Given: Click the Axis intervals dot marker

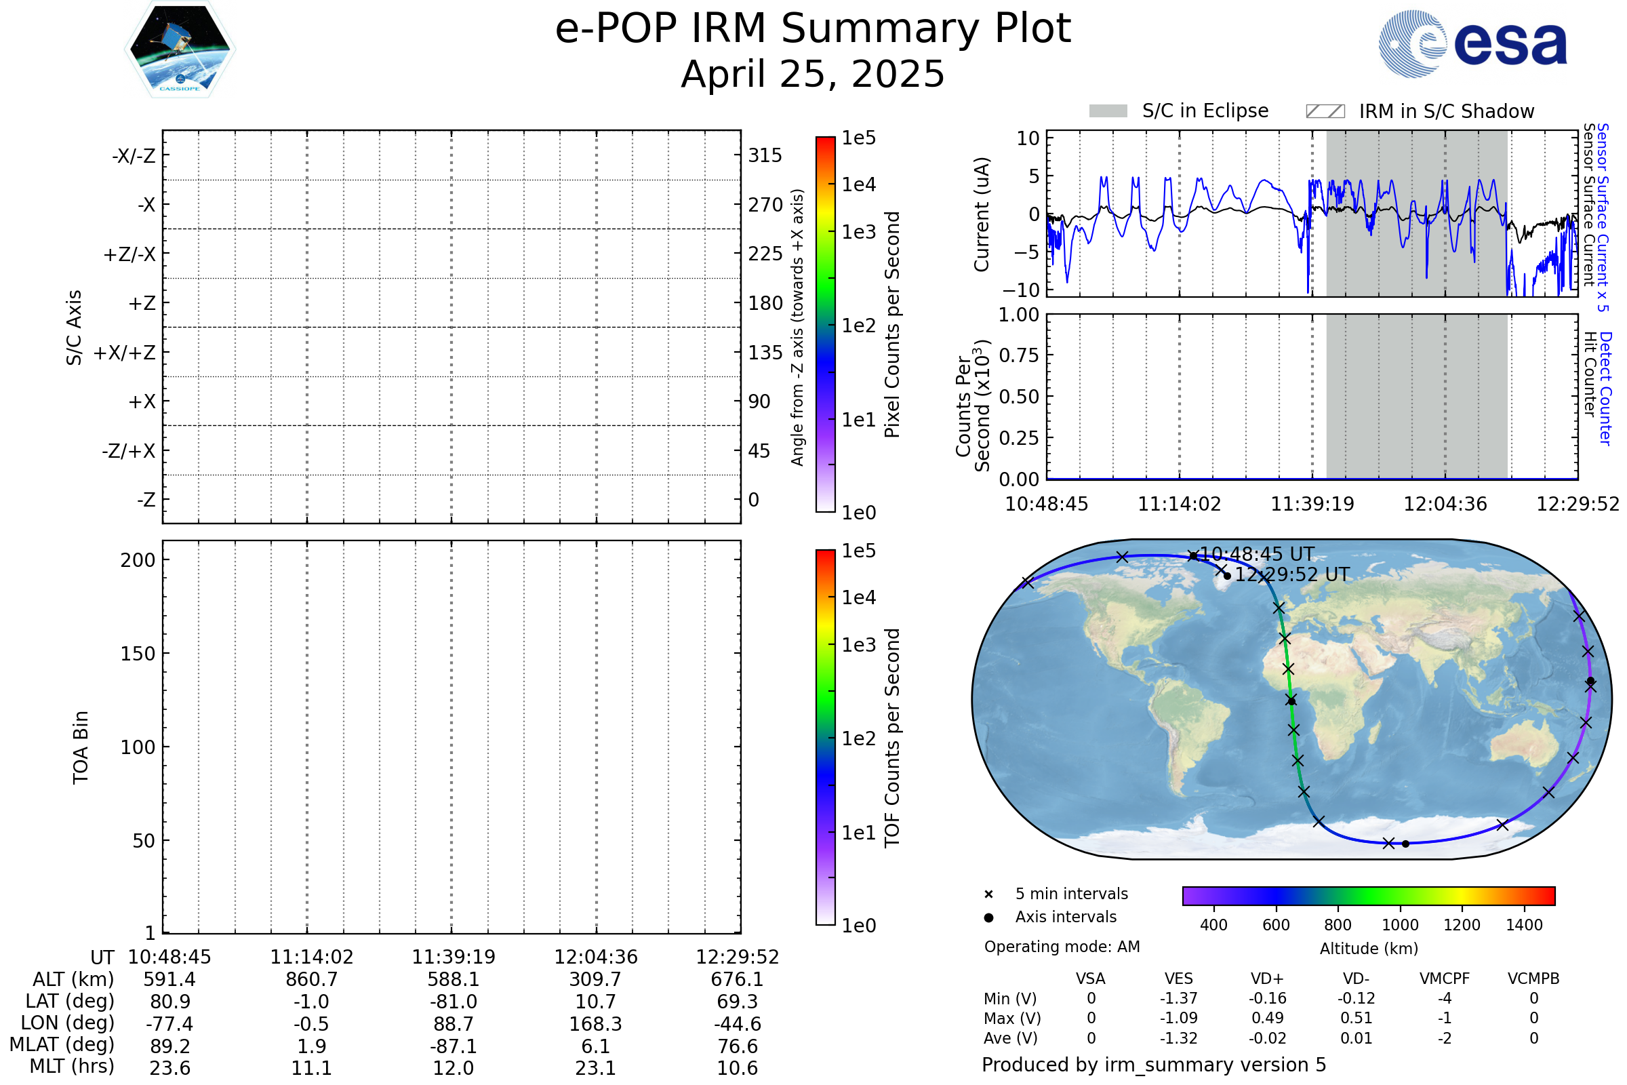Looking at the screenshot, I should click(x=988, y=918).
